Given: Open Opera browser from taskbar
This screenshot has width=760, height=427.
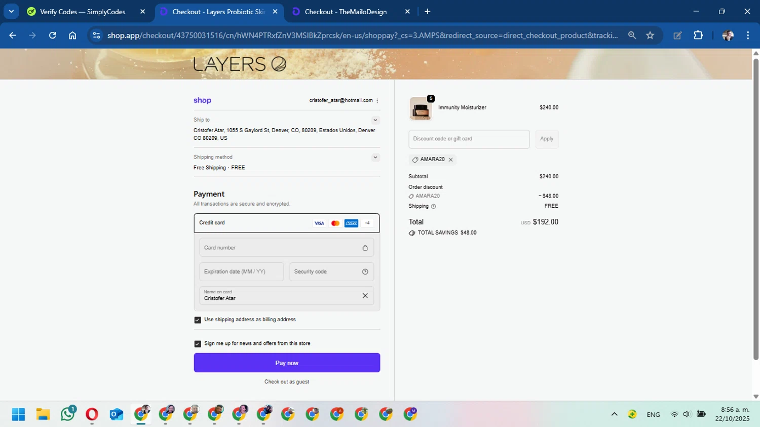Looking at the screenshot, I should click(92, 414).
